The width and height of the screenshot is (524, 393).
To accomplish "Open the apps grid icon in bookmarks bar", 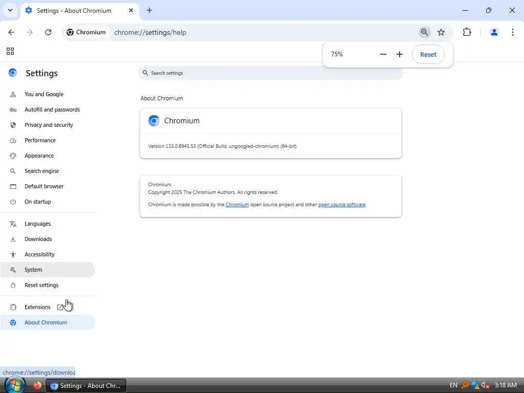I will pyautogui.click(x=10, y=51).
